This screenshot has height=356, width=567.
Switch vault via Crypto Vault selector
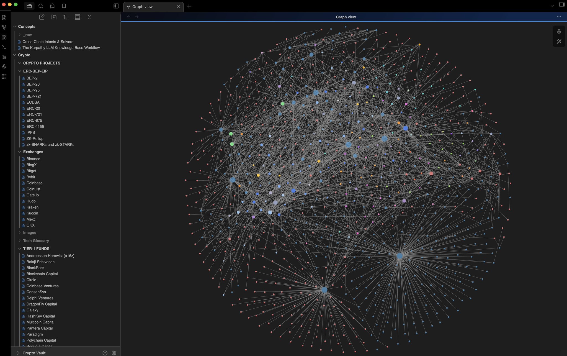[34, 353]
